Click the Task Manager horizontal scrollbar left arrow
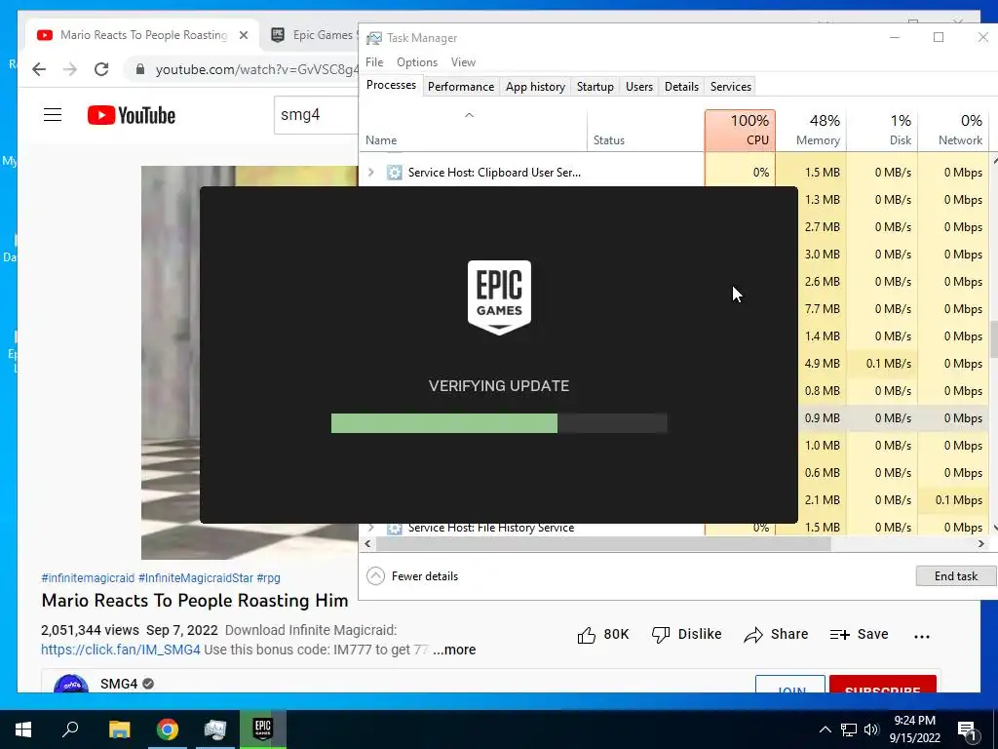This screenshot has height=749, width=998. coord(367,544)
